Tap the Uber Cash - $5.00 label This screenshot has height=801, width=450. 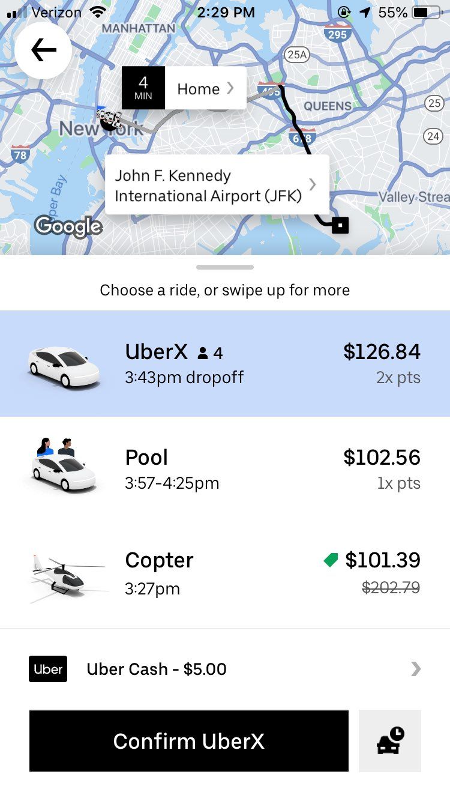coord(157,669)
